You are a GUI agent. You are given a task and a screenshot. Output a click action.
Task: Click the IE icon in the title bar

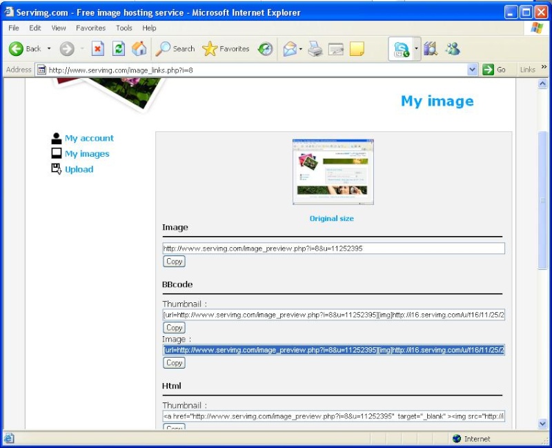pos(9,12)
